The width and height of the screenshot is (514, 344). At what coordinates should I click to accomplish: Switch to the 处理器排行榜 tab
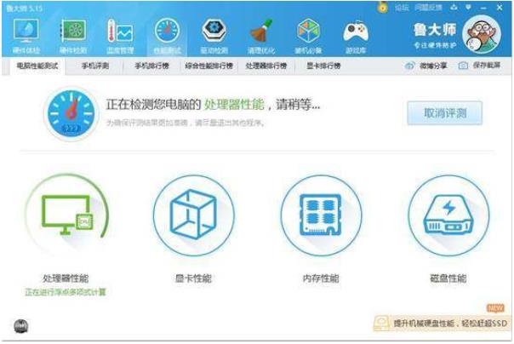266,66
